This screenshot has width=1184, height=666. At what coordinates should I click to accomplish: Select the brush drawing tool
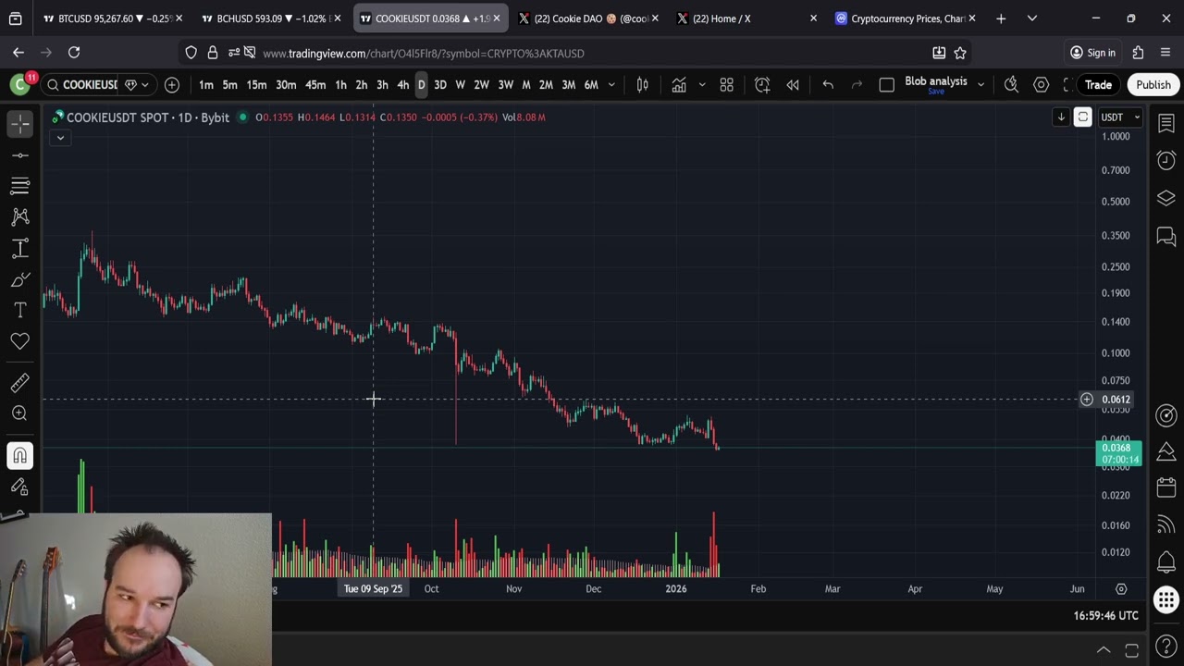20,279
